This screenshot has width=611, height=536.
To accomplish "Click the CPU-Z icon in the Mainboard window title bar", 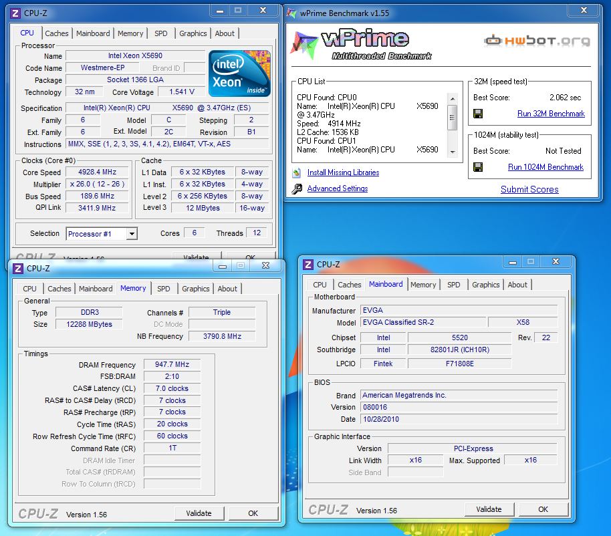I will (x=308, y=265).
